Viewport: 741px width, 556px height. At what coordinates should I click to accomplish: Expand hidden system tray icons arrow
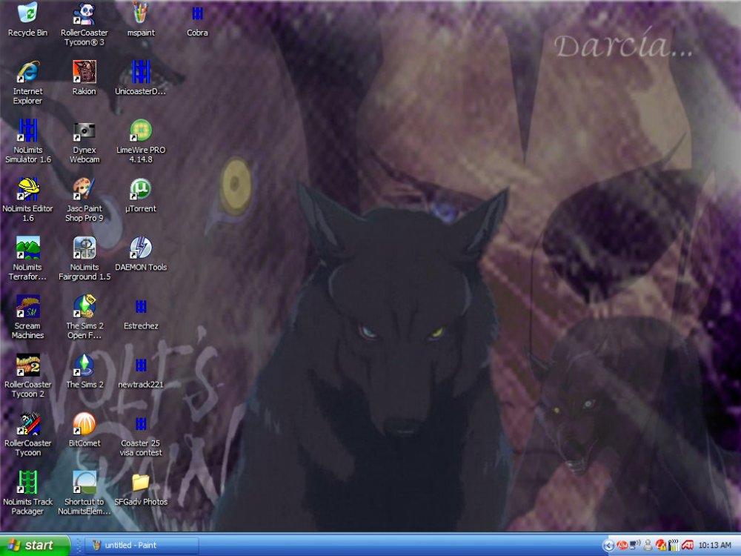tap(609, 546)
